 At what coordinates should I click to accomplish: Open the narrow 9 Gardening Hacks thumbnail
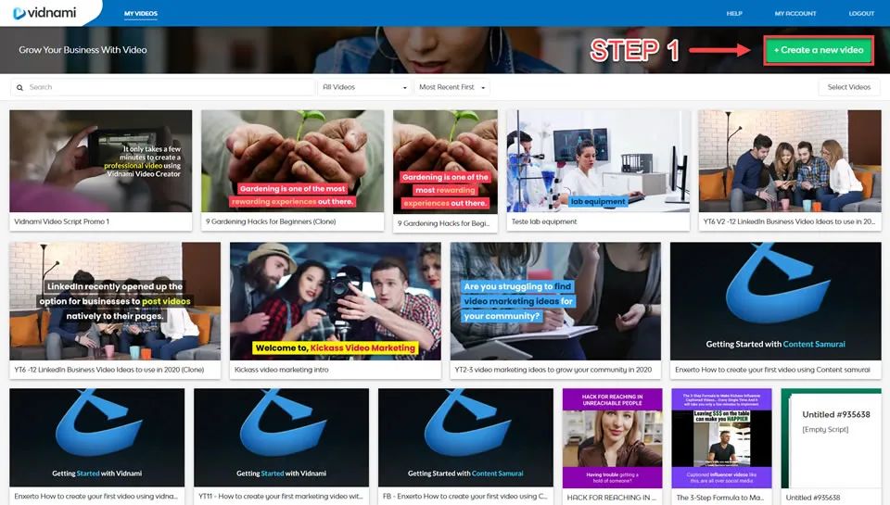point(445,162)
